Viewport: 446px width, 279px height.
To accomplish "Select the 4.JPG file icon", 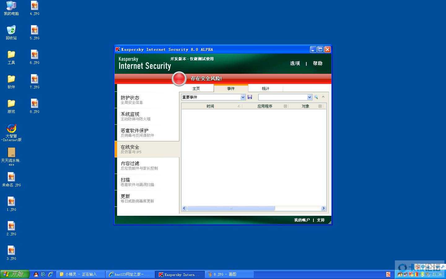I will (35, 8).
